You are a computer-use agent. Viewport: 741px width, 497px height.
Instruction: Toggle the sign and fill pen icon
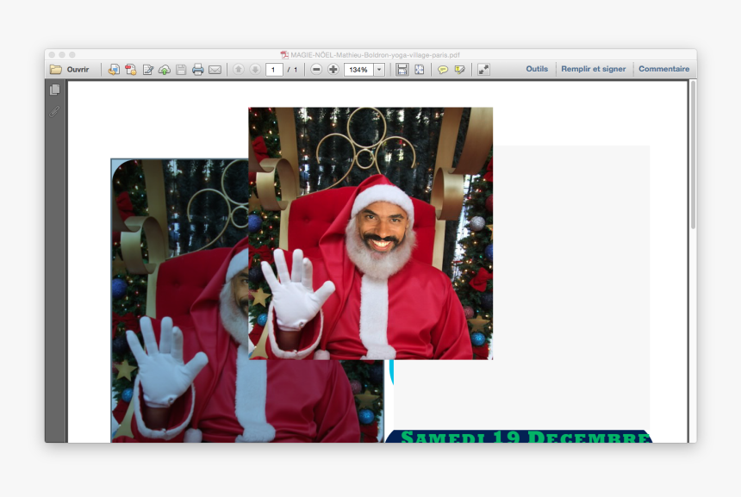click(147, 70)
